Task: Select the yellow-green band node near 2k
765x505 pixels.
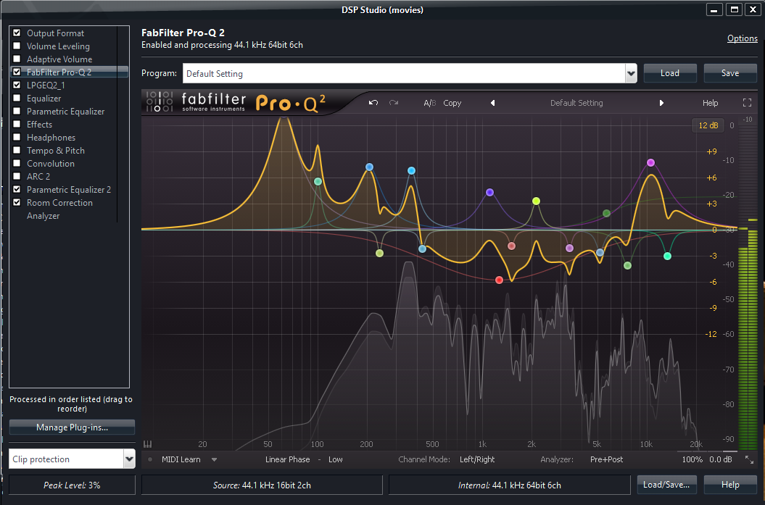Action: point(536,201)
